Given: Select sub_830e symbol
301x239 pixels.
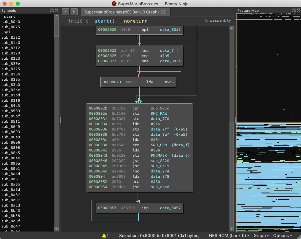Looking at the screenshot, I should click(x=10, y=64).
